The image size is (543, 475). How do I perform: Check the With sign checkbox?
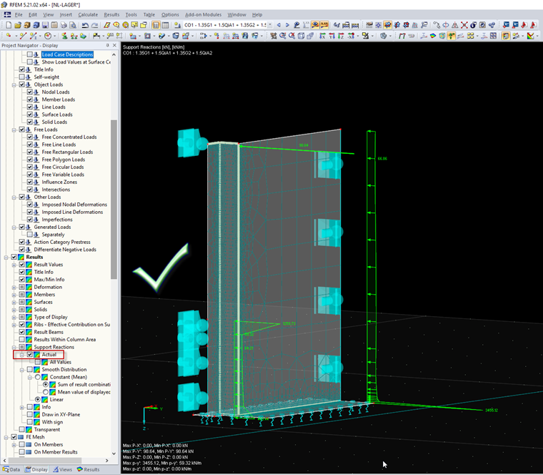coord(30,422)
